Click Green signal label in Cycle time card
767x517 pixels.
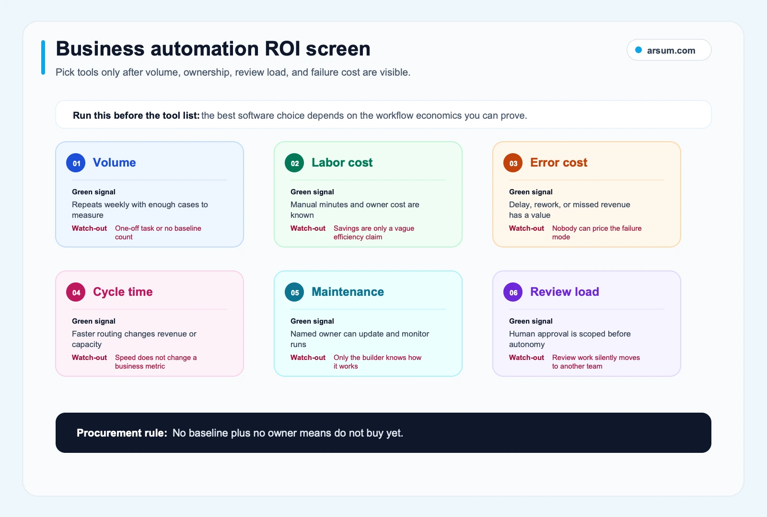(93, 321)
